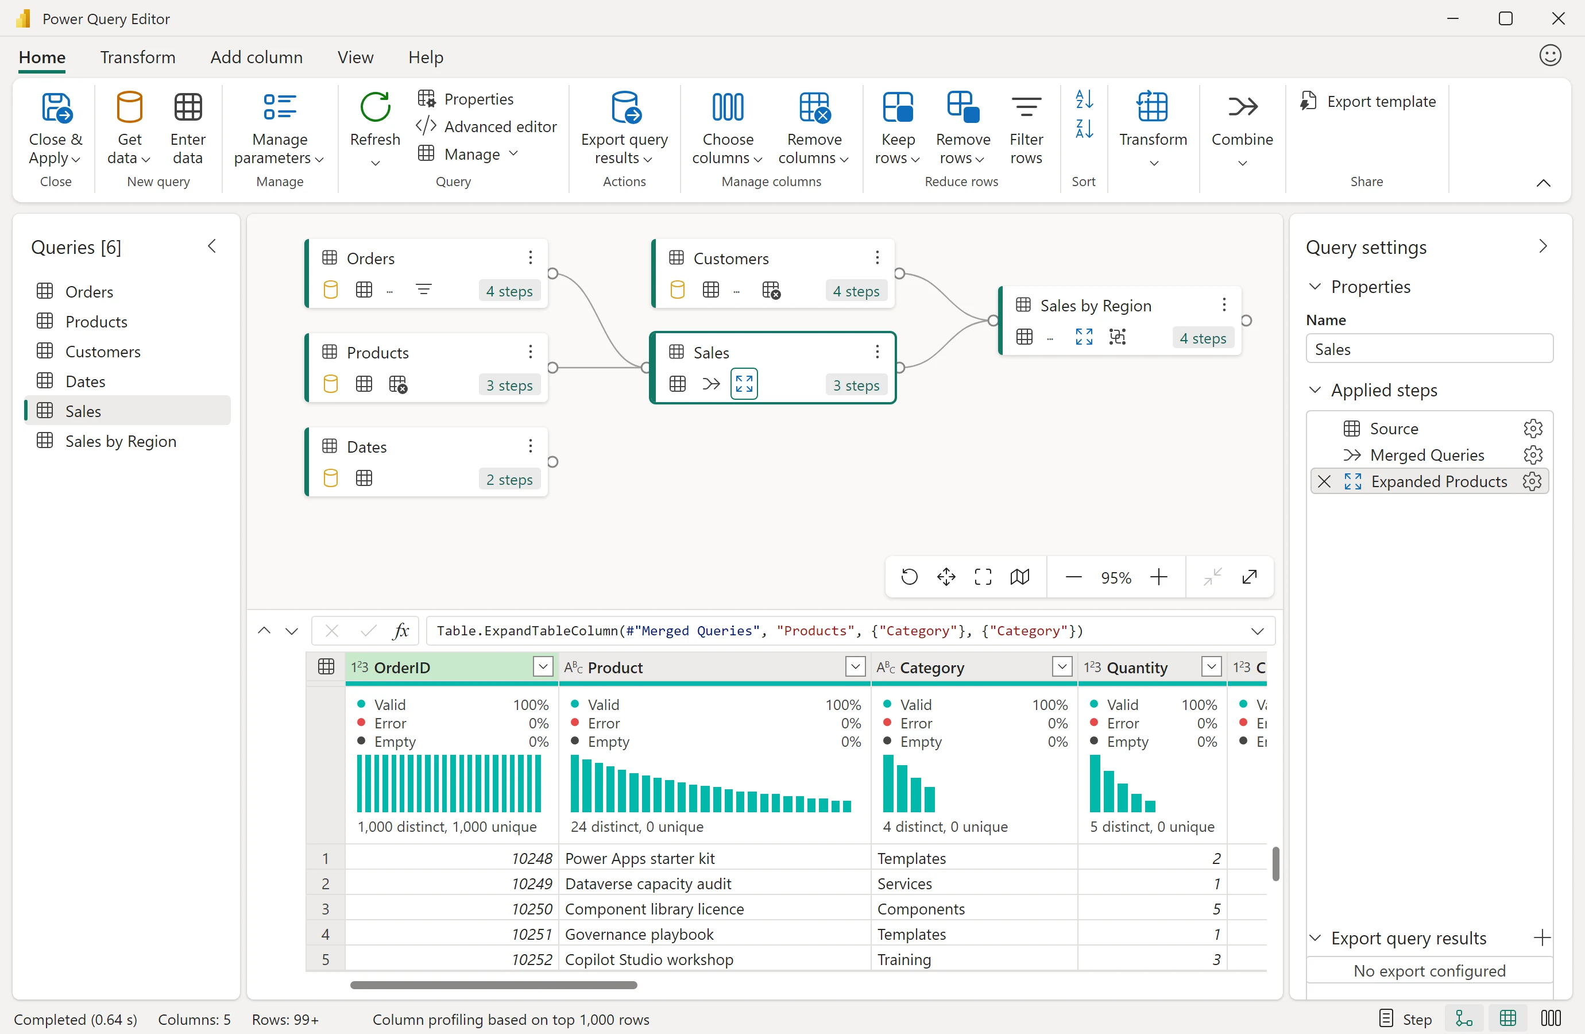Screen dimensions: 1585x1034
Task: Open OrderID column filter dropdown
Action: pyautogui.click(x=543, y=666)
